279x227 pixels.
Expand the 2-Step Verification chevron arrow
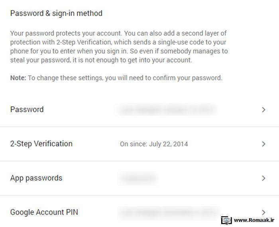click(x=263, y=144)
